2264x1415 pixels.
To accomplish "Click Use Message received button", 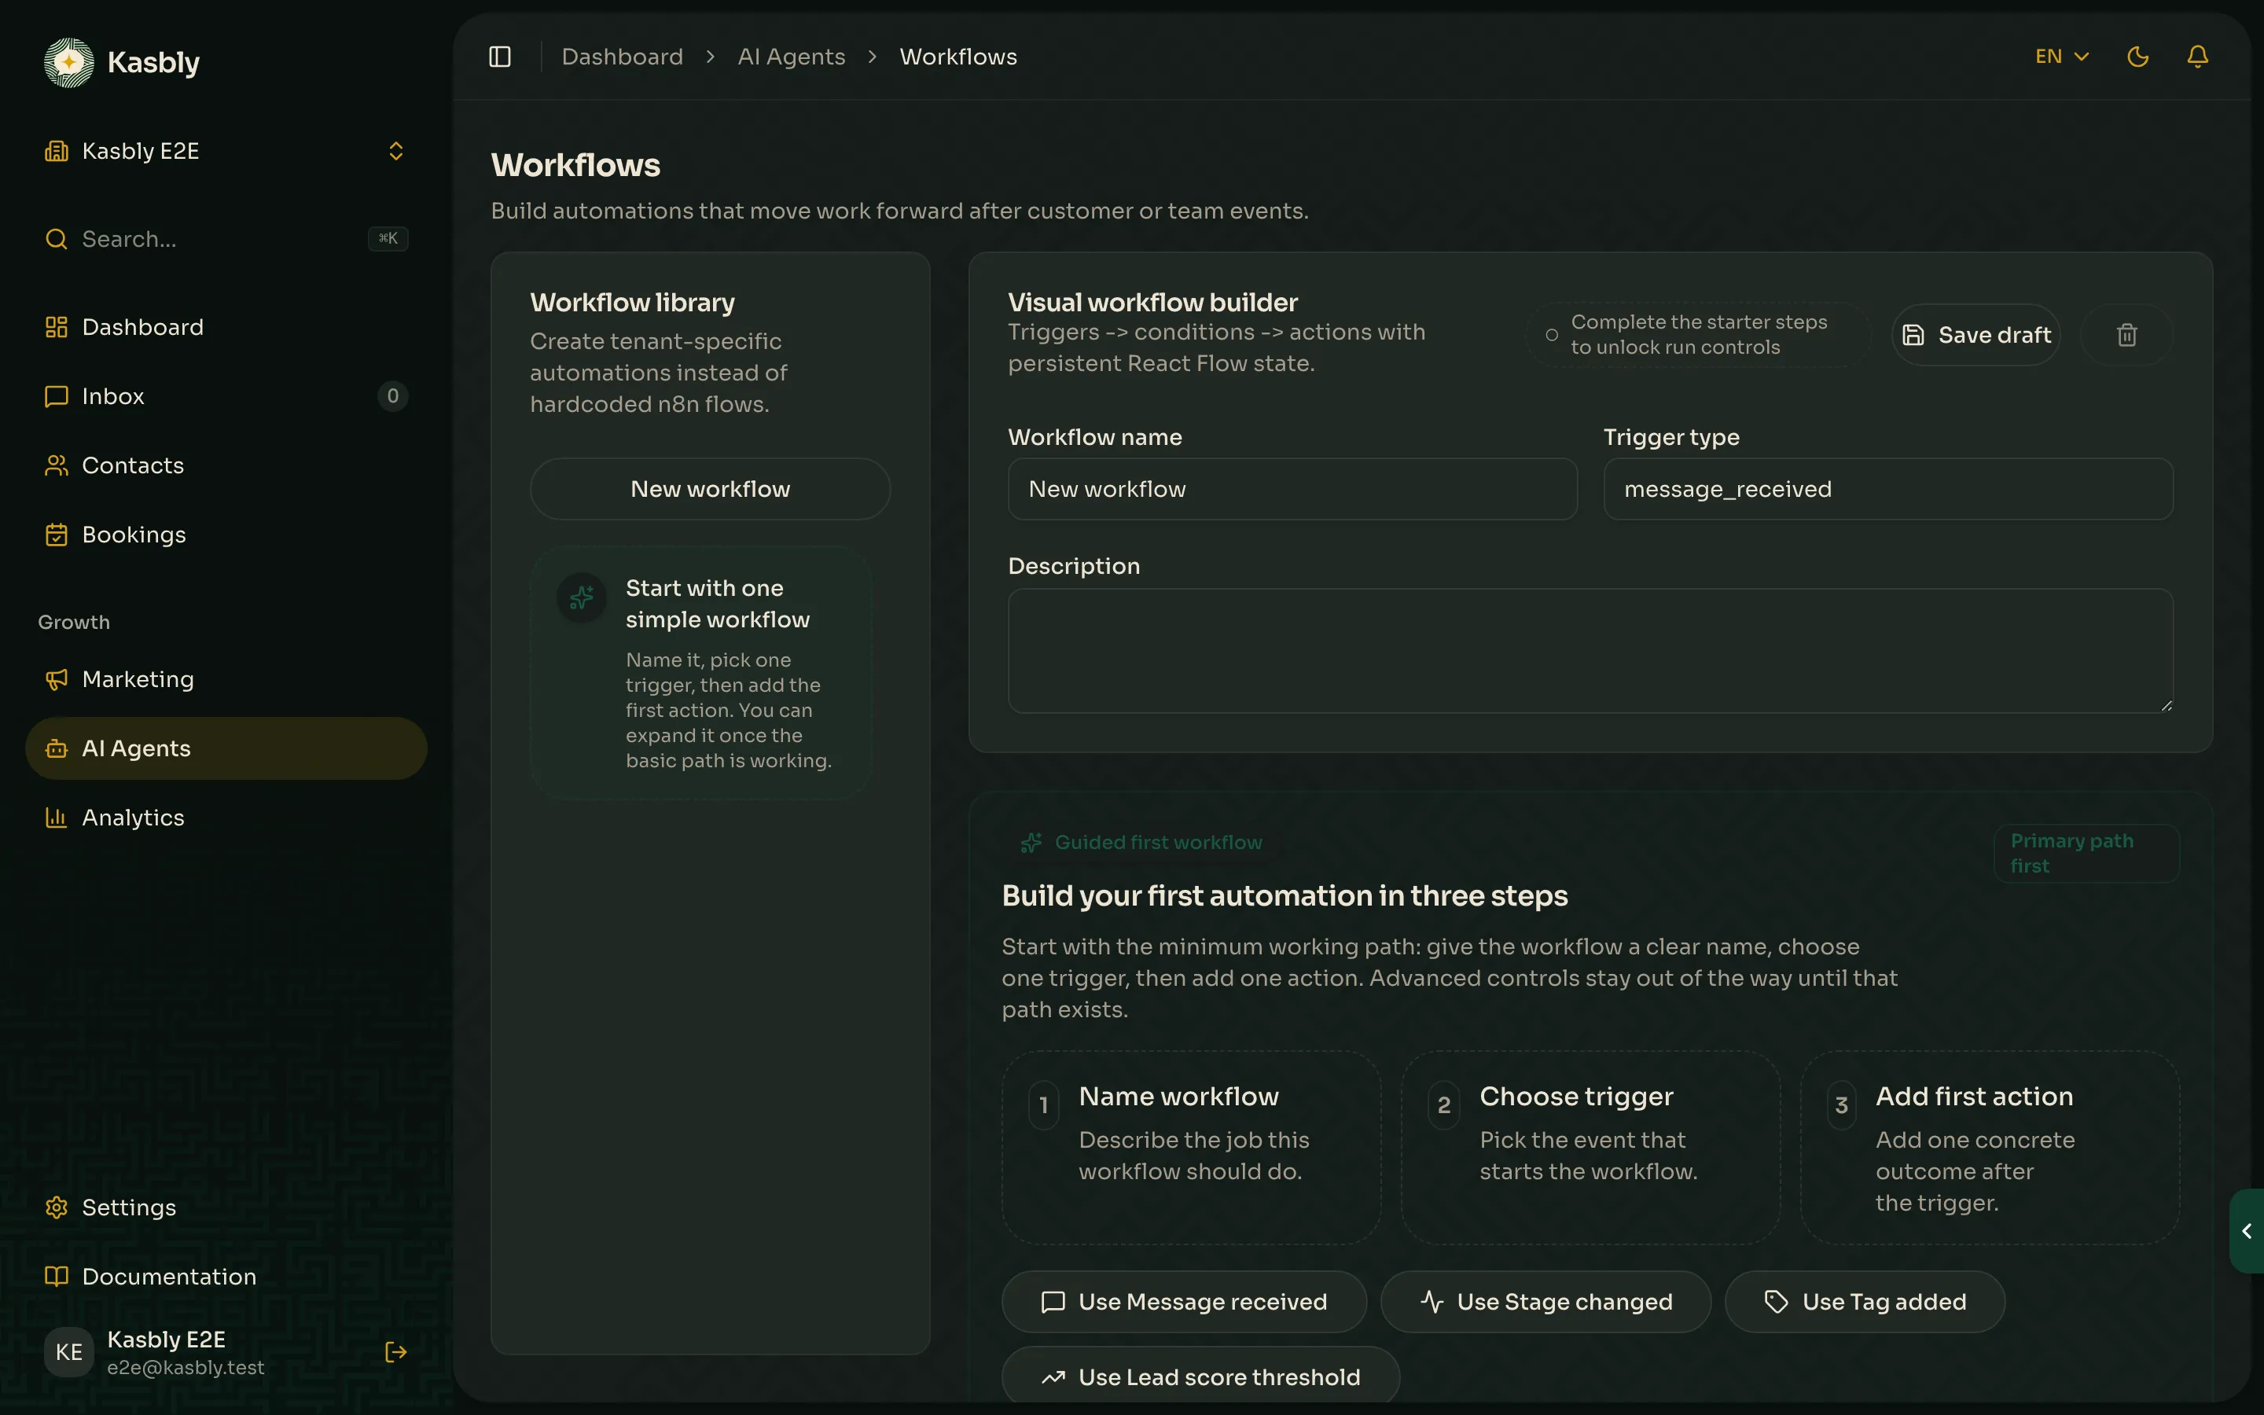I will click(x=1183, y=1302).
